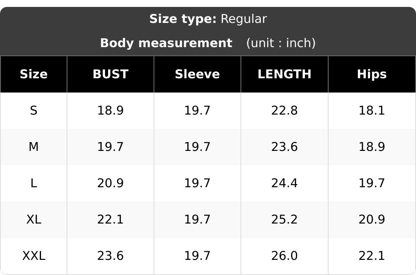
Task: Select length value 25.2 in XL row
Action: 285,219
